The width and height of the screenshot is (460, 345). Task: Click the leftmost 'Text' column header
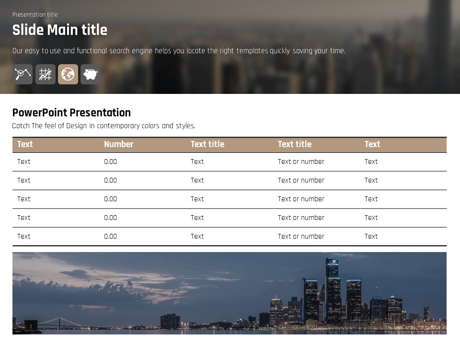[x=25, y=144]
